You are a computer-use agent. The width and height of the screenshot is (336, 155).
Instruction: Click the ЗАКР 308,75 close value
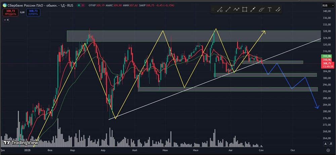tap(150, 5)
